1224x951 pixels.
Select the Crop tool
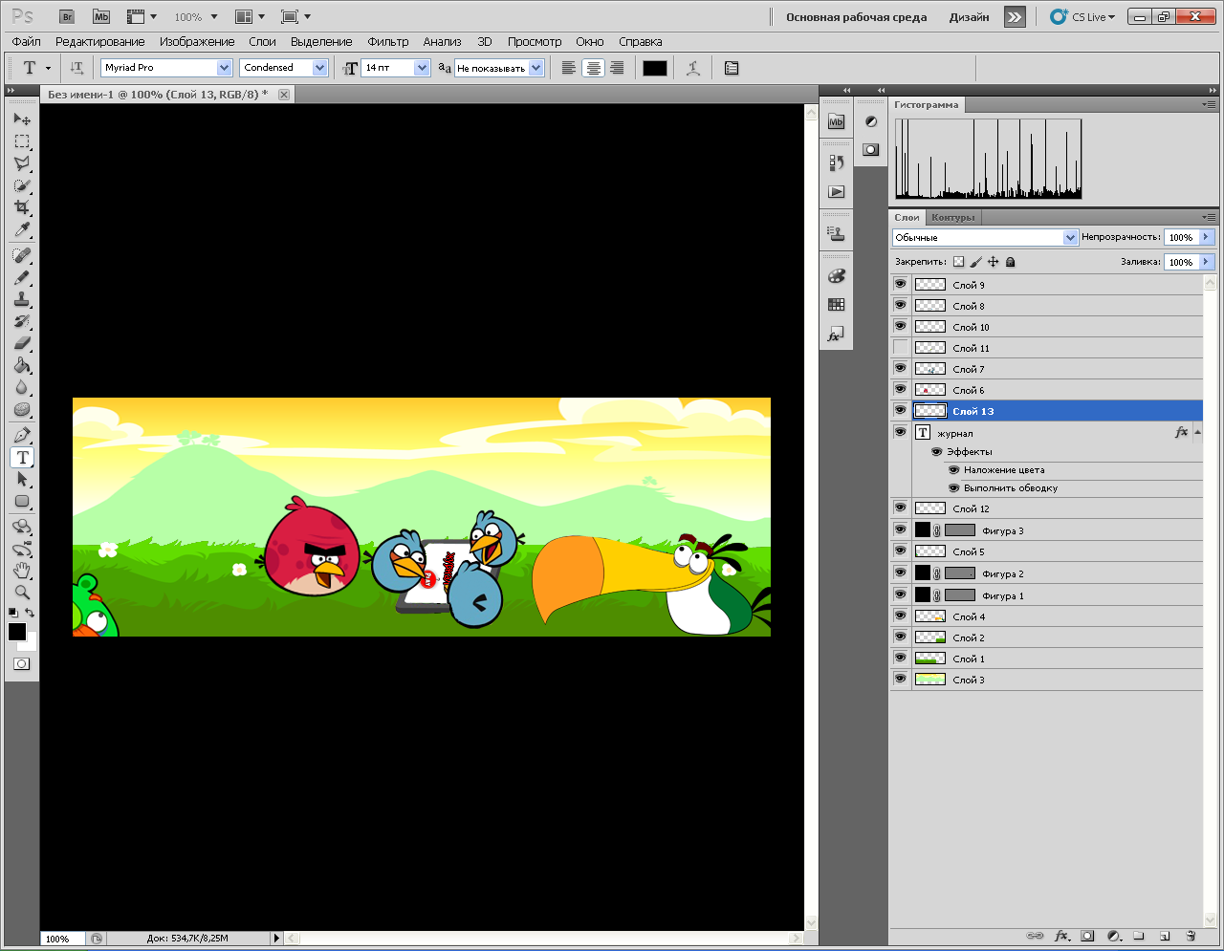(22, 207)
